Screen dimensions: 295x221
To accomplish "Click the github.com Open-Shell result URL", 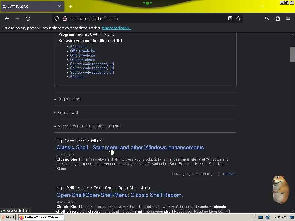I will 103,188.
